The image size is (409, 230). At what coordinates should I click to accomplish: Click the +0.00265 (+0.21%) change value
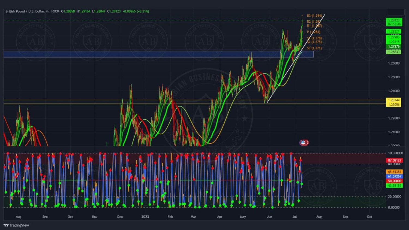[136, 11]
